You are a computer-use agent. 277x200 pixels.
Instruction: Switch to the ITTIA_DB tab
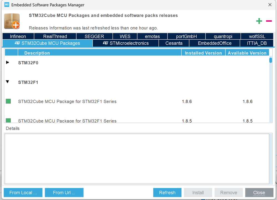click(257, 43)
